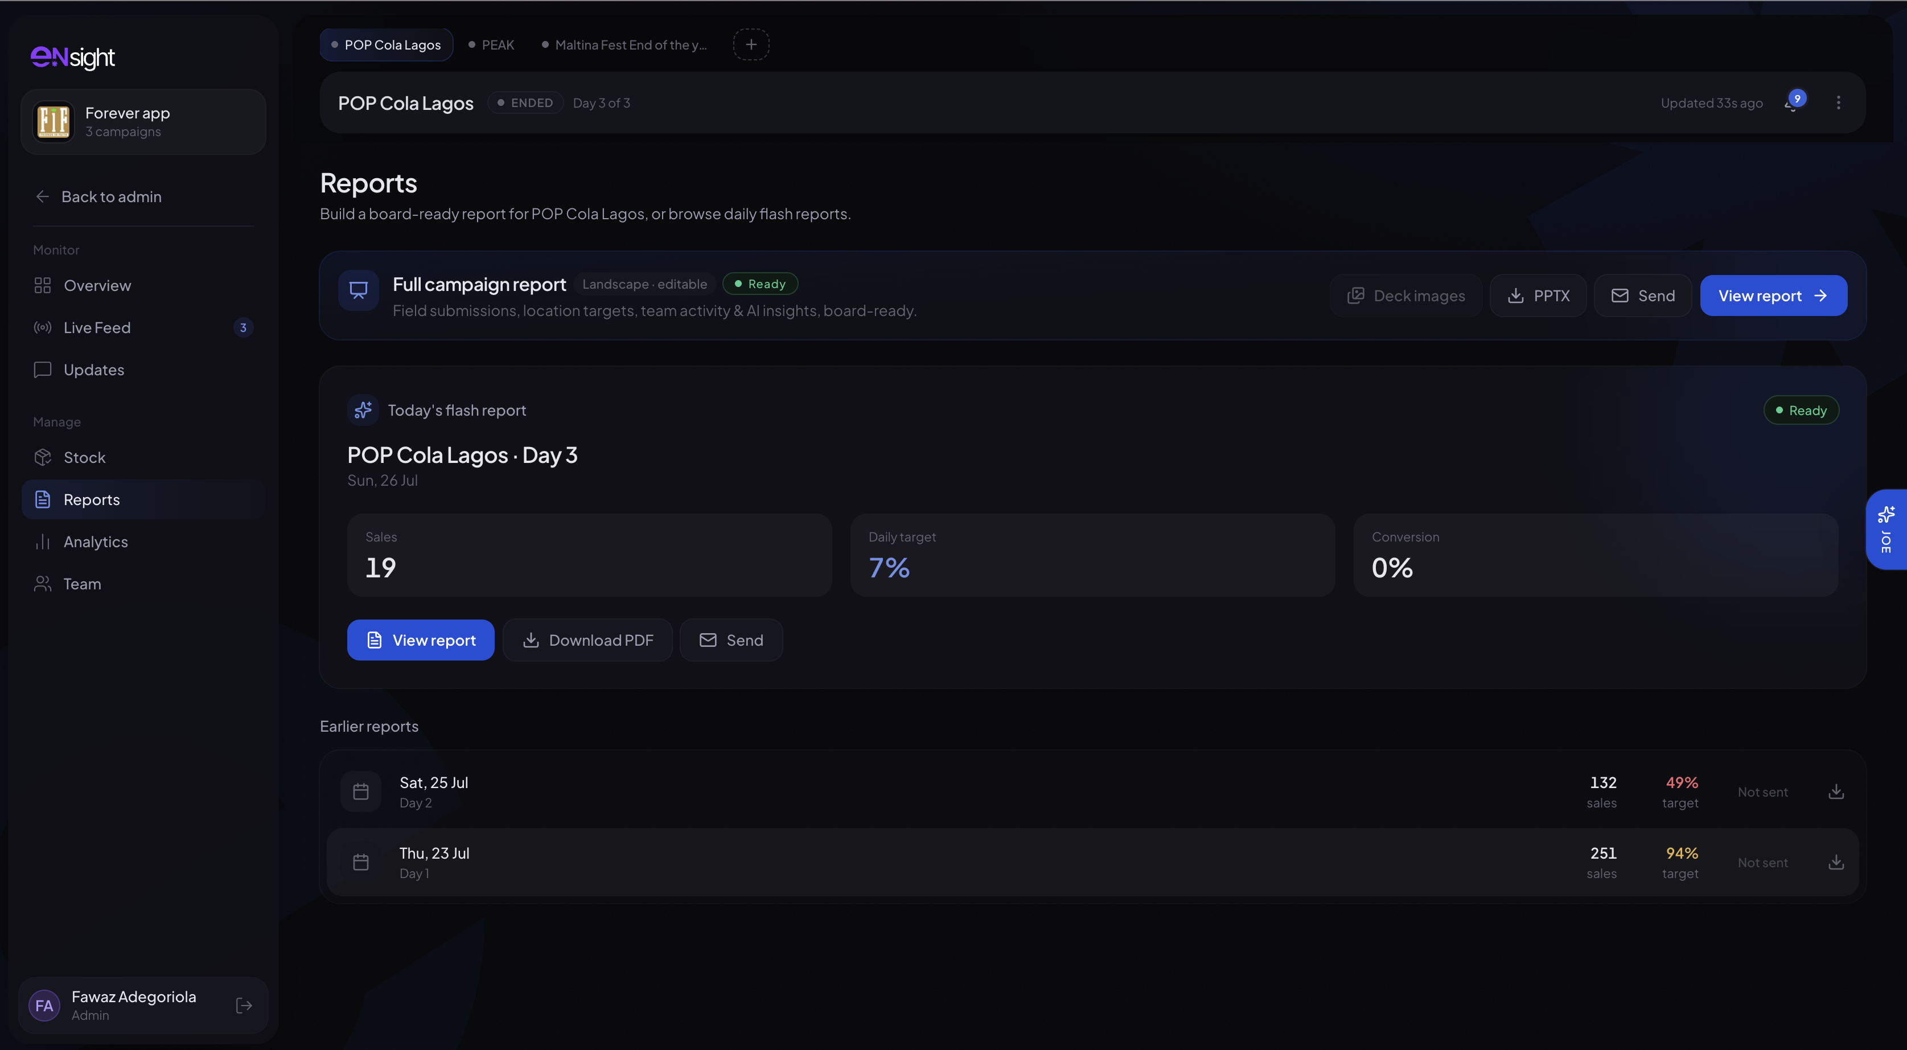Viewport: 1907px width, 1050px height.
Task: Click the Deck images button
Action: (x=1406, y=296)
